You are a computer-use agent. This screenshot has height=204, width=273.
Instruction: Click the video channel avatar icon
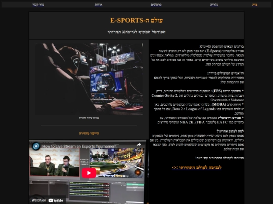[36, 146]
